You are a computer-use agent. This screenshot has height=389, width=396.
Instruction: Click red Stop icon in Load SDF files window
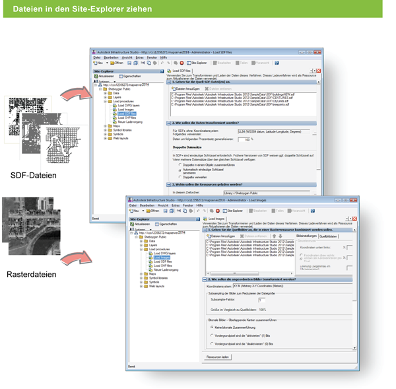pos(181,63)
